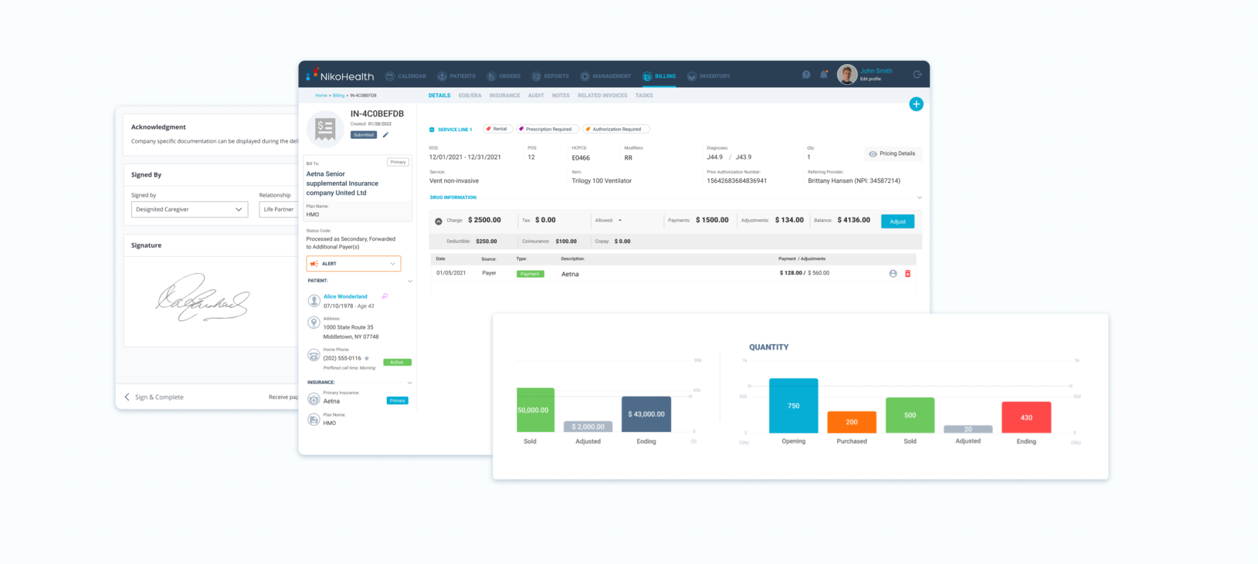Click the NikoHealth logo
The image size is (1258, 564).
340,76
